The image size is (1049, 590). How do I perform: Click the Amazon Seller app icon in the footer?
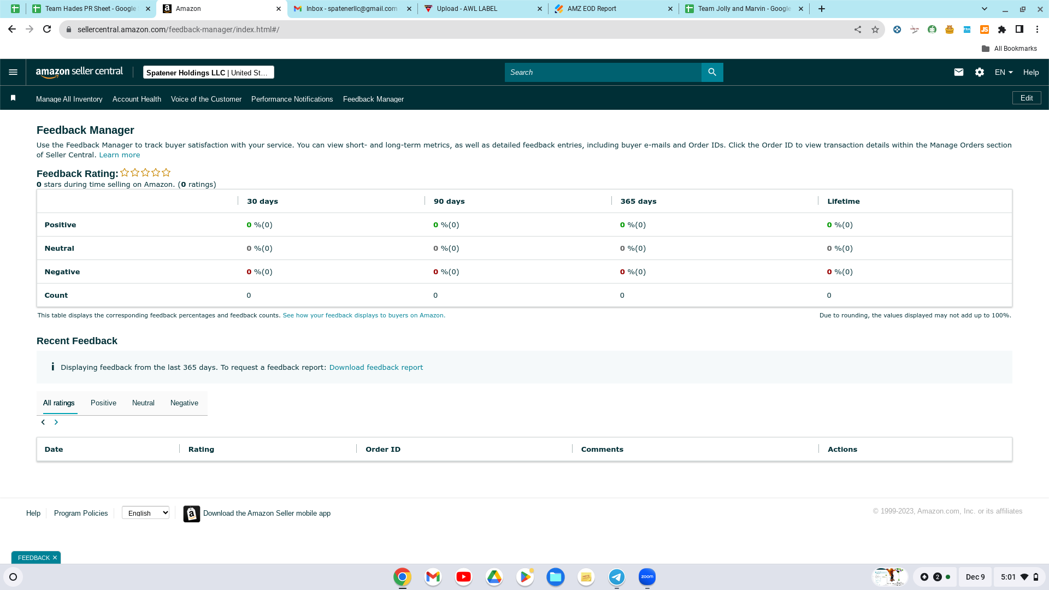[x=191, y=514]
